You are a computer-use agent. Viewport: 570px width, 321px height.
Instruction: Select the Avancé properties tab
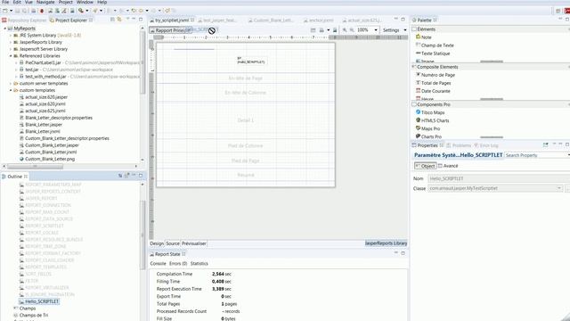[x=448, y=166]
